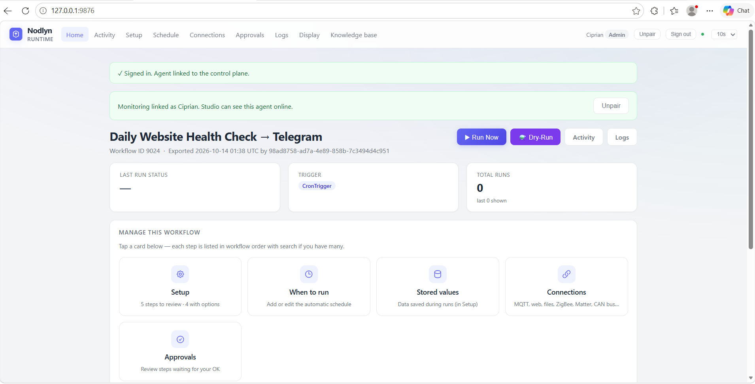Viewport: 755px width, 384px height.
Task: Click the Daily Website Health Check title
Action: [216, 137]
